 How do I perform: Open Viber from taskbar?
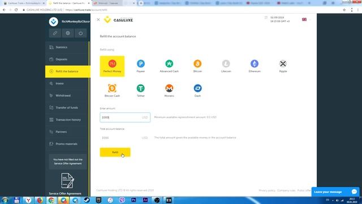(x=122, y=200)
